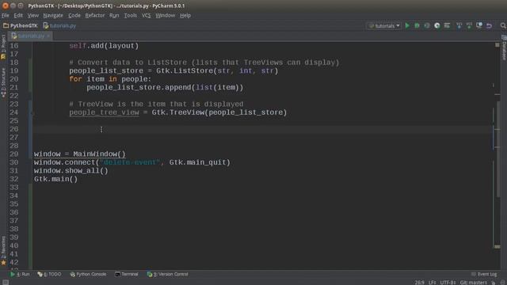Screen dimensions: 507x285
Task: Open the Code menu
Action: (x=74, y=16)
